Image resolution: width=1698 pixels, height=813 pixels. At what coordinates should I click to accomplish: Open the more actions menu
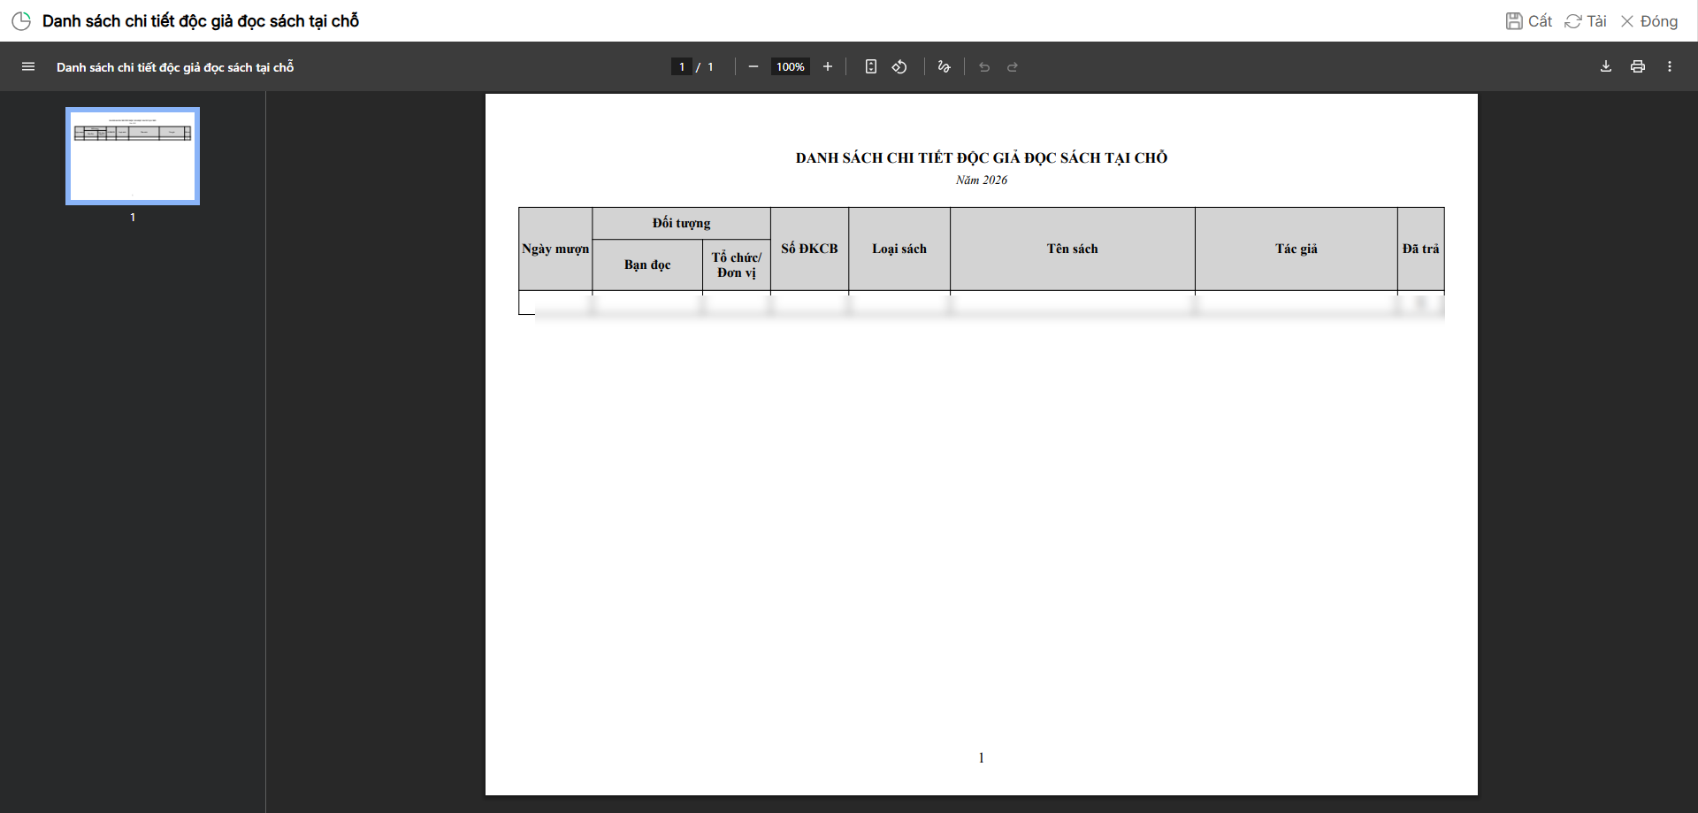[1670, 67]
